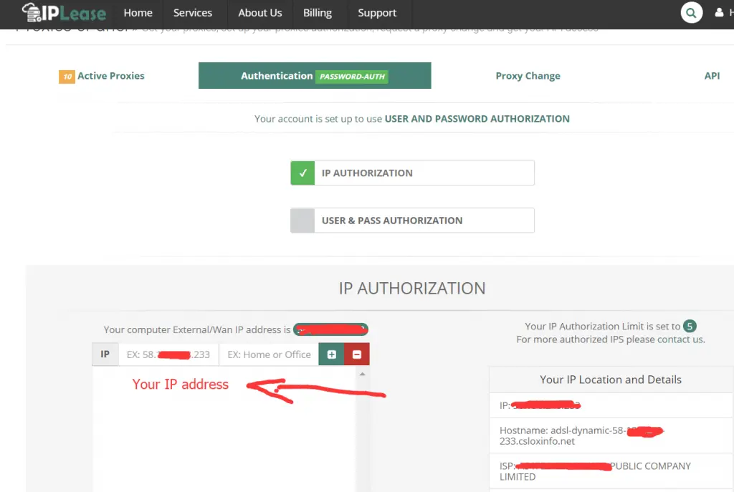Click the redacted IP: details row
This screenshot has width=734, height=492.
tap(611, 405)
